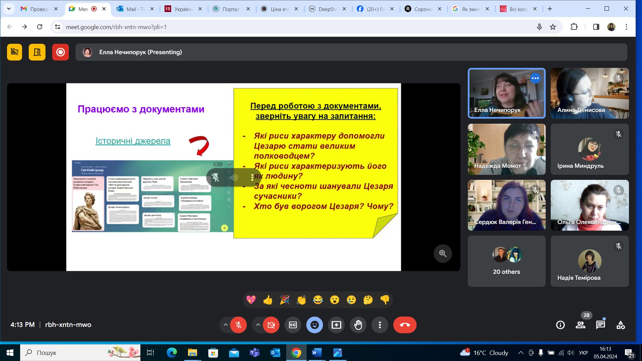Viewport: 642px width, 361px height.
Task: Open More options three-dot menu
Action: point(380,325)
